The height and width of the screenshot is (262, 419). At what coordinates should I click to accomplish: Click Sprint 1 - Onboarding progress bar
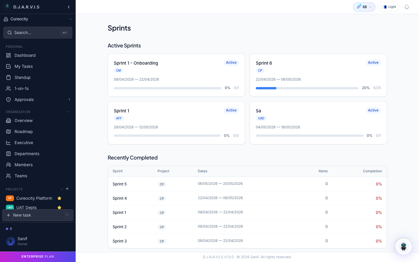point(168,88)
